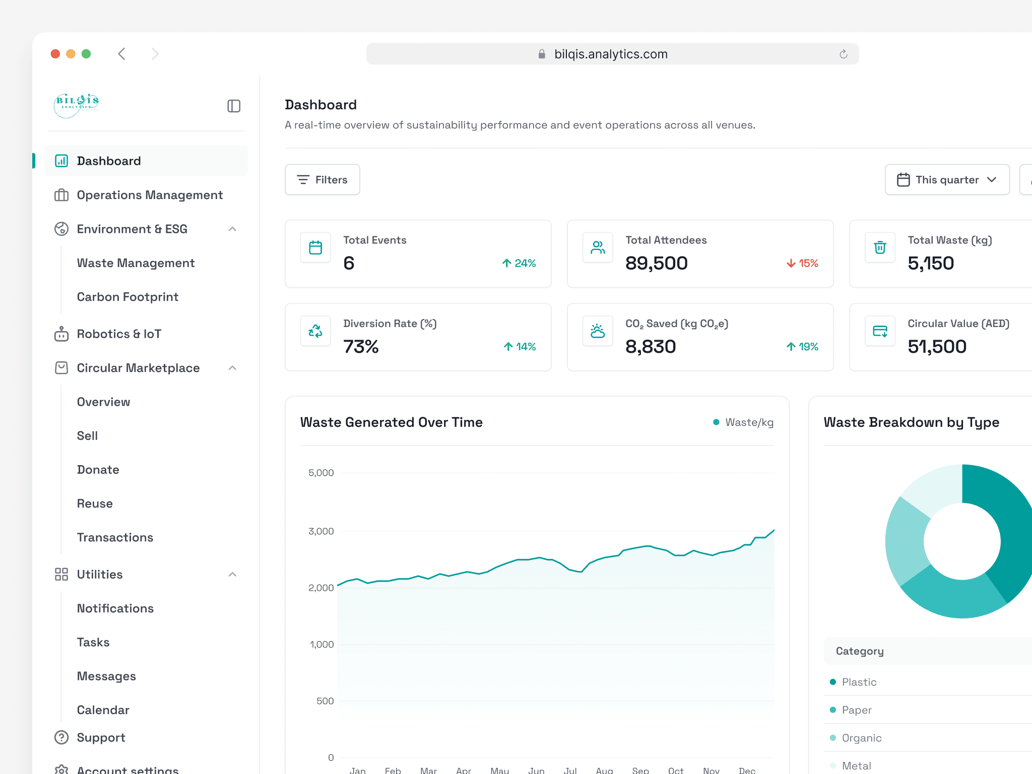The width and height of the screenshot is (1032, 774).
Task: Click the browser reload icon
Action: [x=844, y=54]
